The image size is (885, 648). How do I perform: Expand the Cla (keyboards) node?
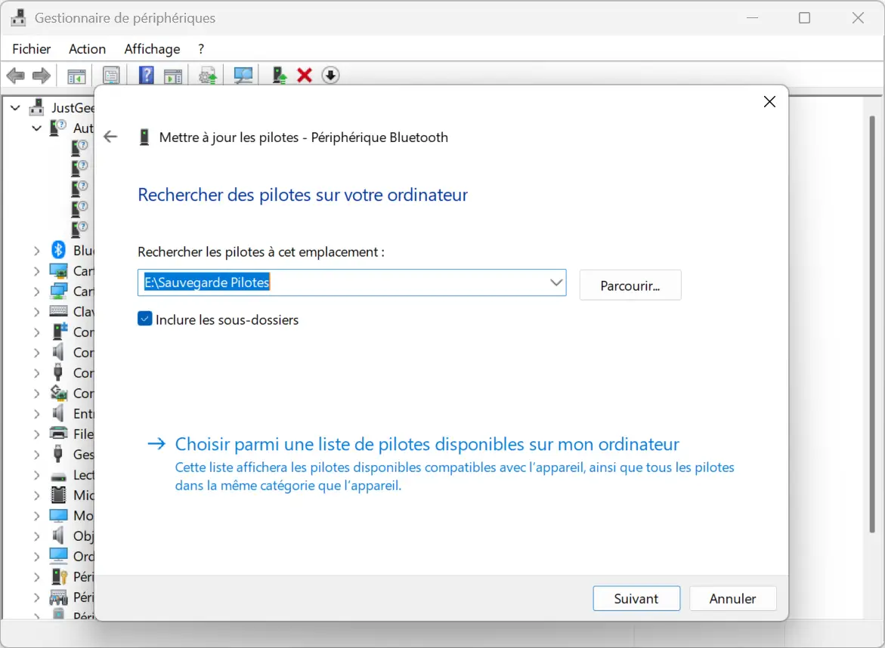(37, 311)
